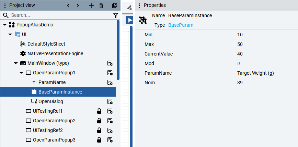Open Properties panel options menu

(x=140, y=5)
